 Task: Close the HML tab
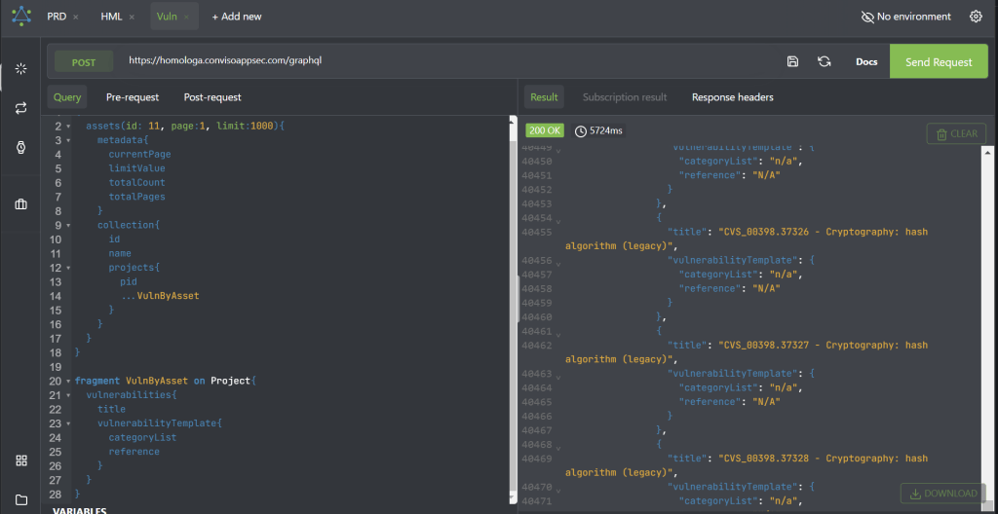tap(132, 18)
